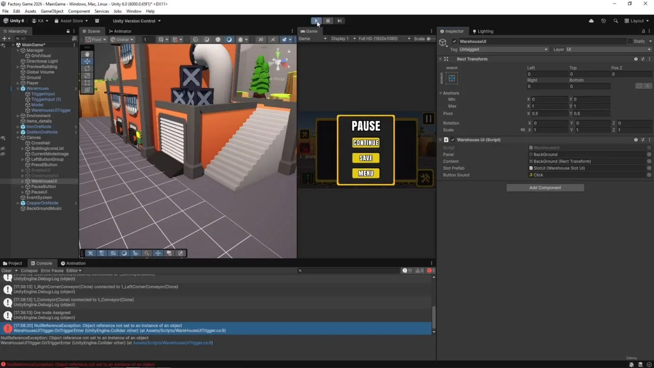This screenshot has height=368, width=654.
Task: Switch to the Animator tab
Action: (x=120, y=31)
